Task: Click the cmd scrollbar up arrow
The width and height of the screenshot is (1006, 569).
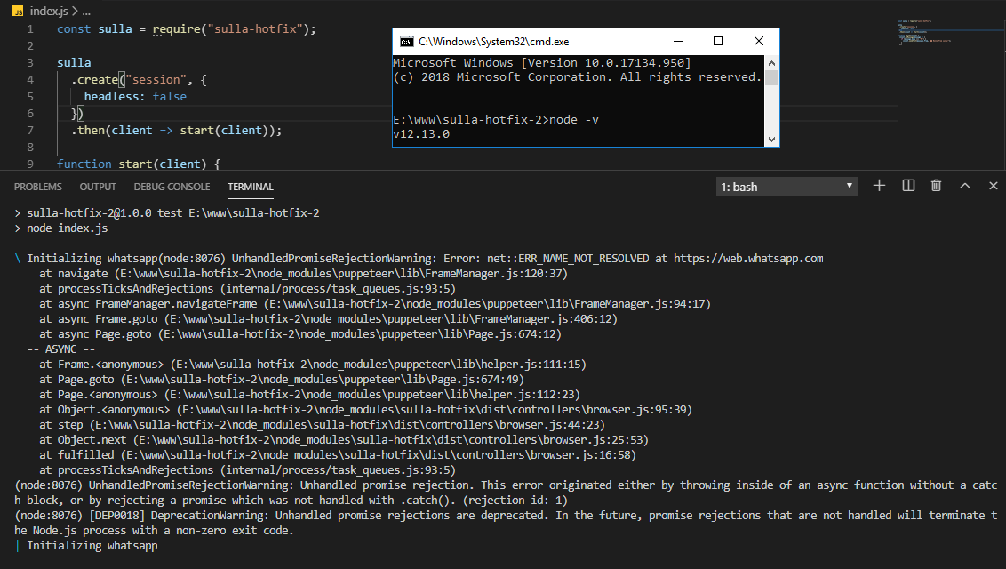Action: (771, 63)
